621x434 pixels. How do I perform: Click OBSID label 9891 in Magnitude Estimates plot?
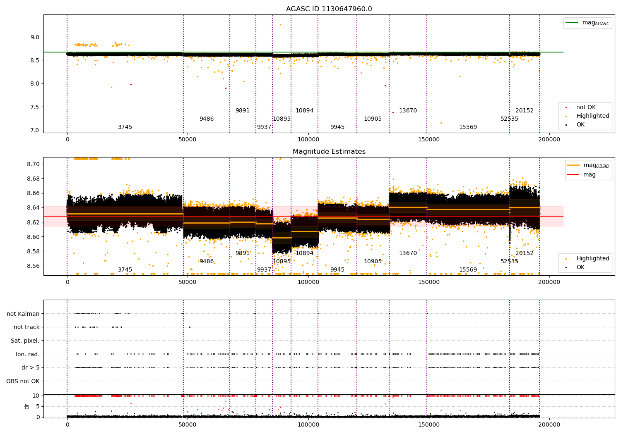[243, 253]
